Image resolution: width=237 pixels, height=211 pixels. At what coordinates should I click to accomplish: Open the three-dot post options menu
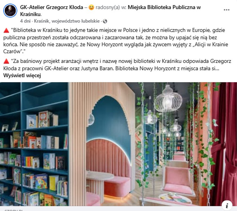(226, 10)
